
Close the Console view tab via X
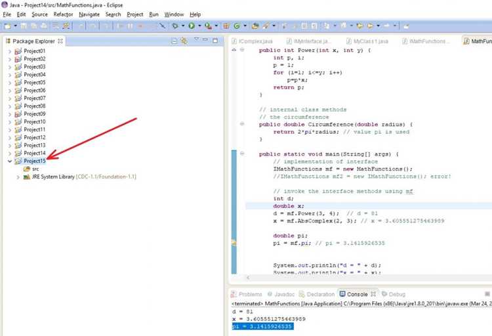[x=373, y=294]
